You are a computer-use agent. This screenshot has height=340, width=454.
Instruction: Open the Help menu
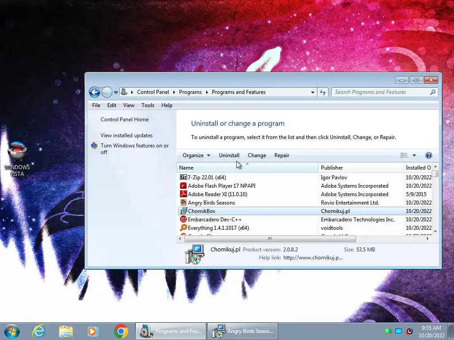pos(167,105)
